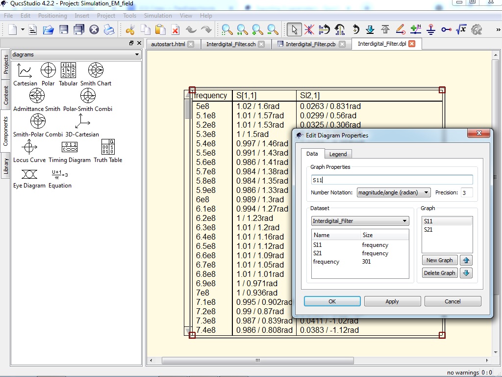The image size is (502, 377).
Task: Click the deactivate component icon
Action: tap(309, 30)
